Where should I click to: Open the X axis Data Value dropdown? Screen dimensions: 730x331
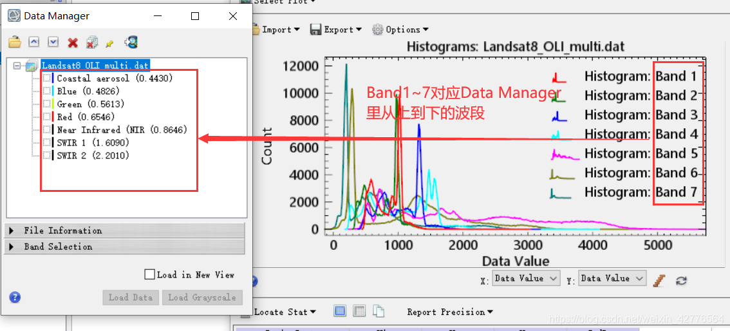pyautogui.click(x=526, y=278)
